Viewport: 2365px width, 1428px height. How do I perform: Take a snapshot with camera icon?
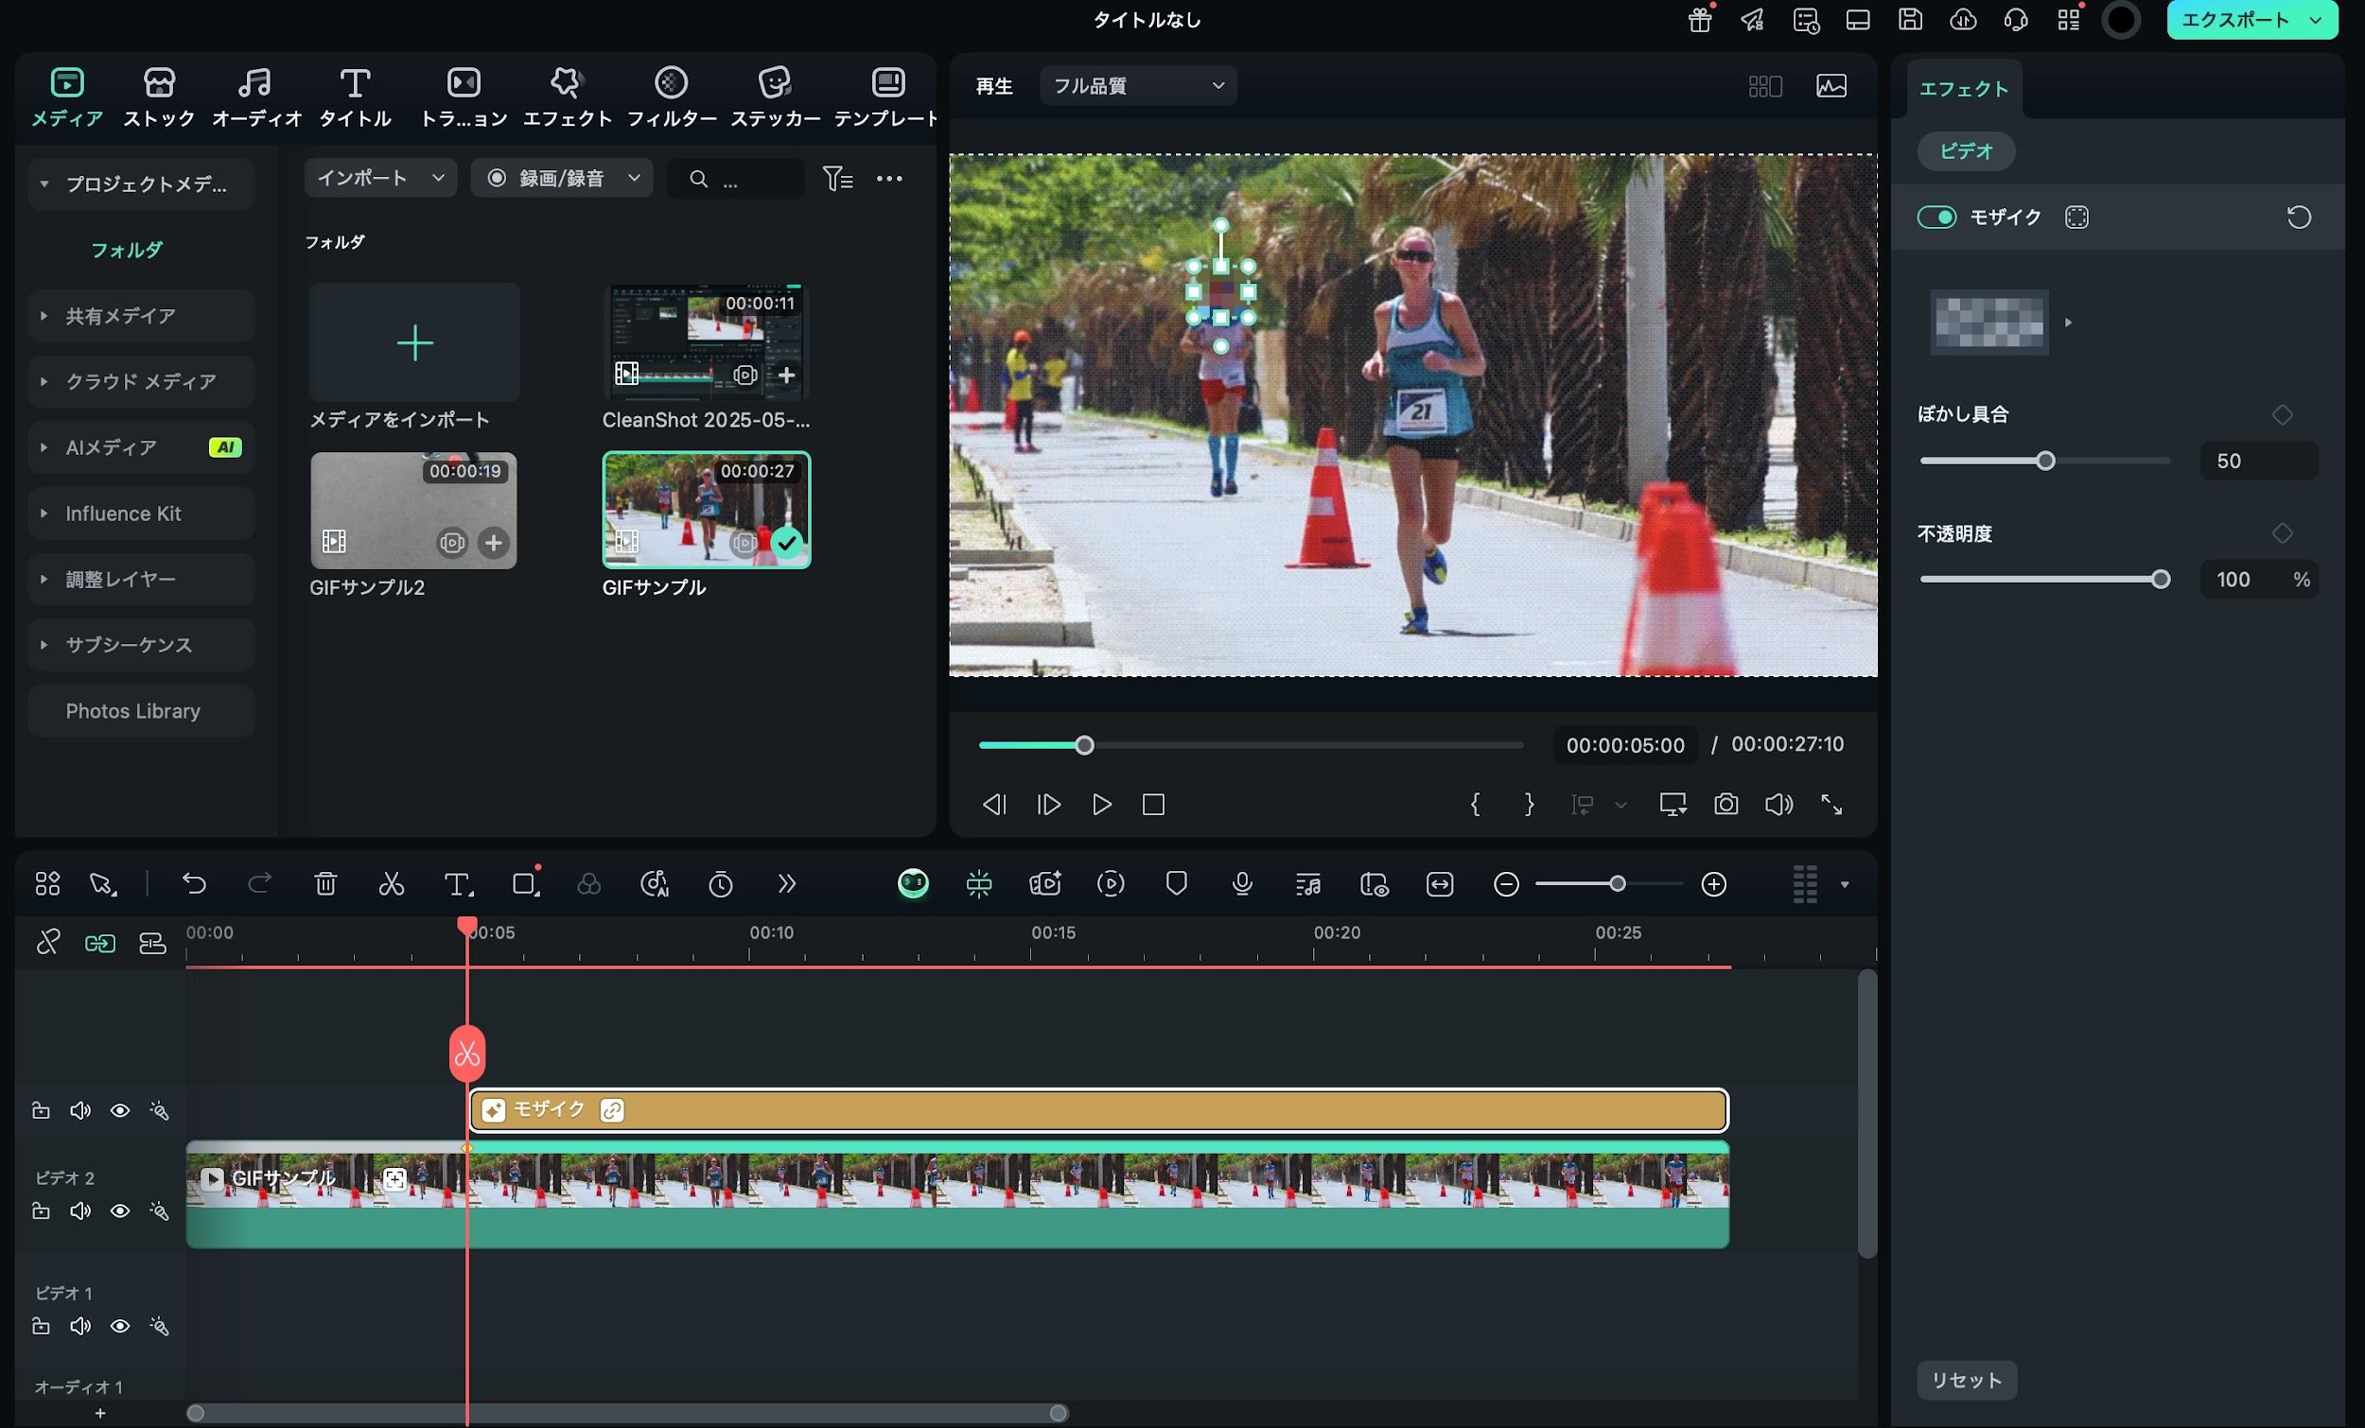click(1726, 804)
